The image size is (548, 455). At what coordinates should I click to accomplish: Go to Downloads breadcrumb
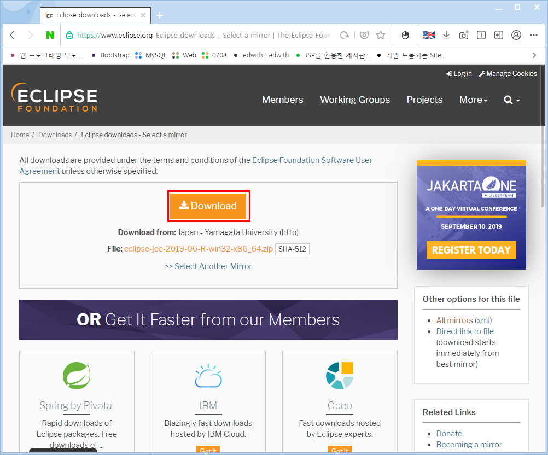point(55,135)
